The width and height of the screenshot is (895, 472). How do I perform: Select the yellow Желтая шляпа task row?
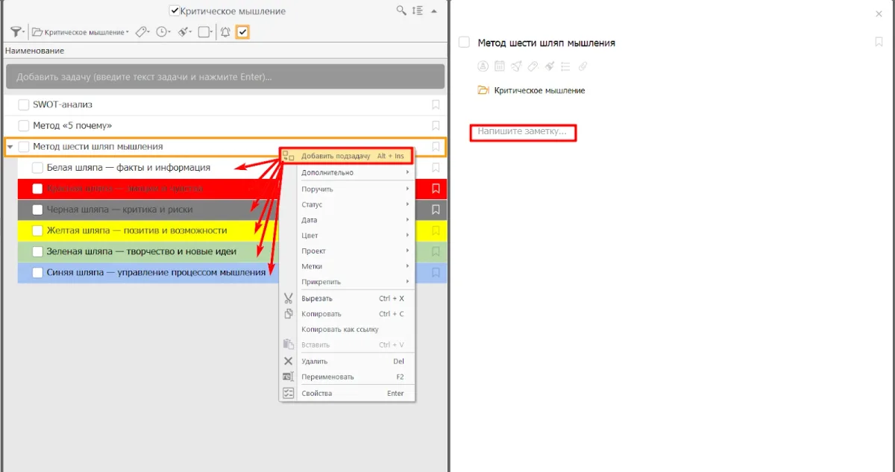[149, 230]
